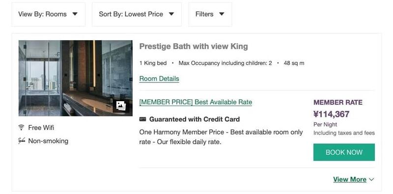Viewport: 393px width, 194px height.
Task: Expand the Filters dropdown
Action: (x=210, y=14)
